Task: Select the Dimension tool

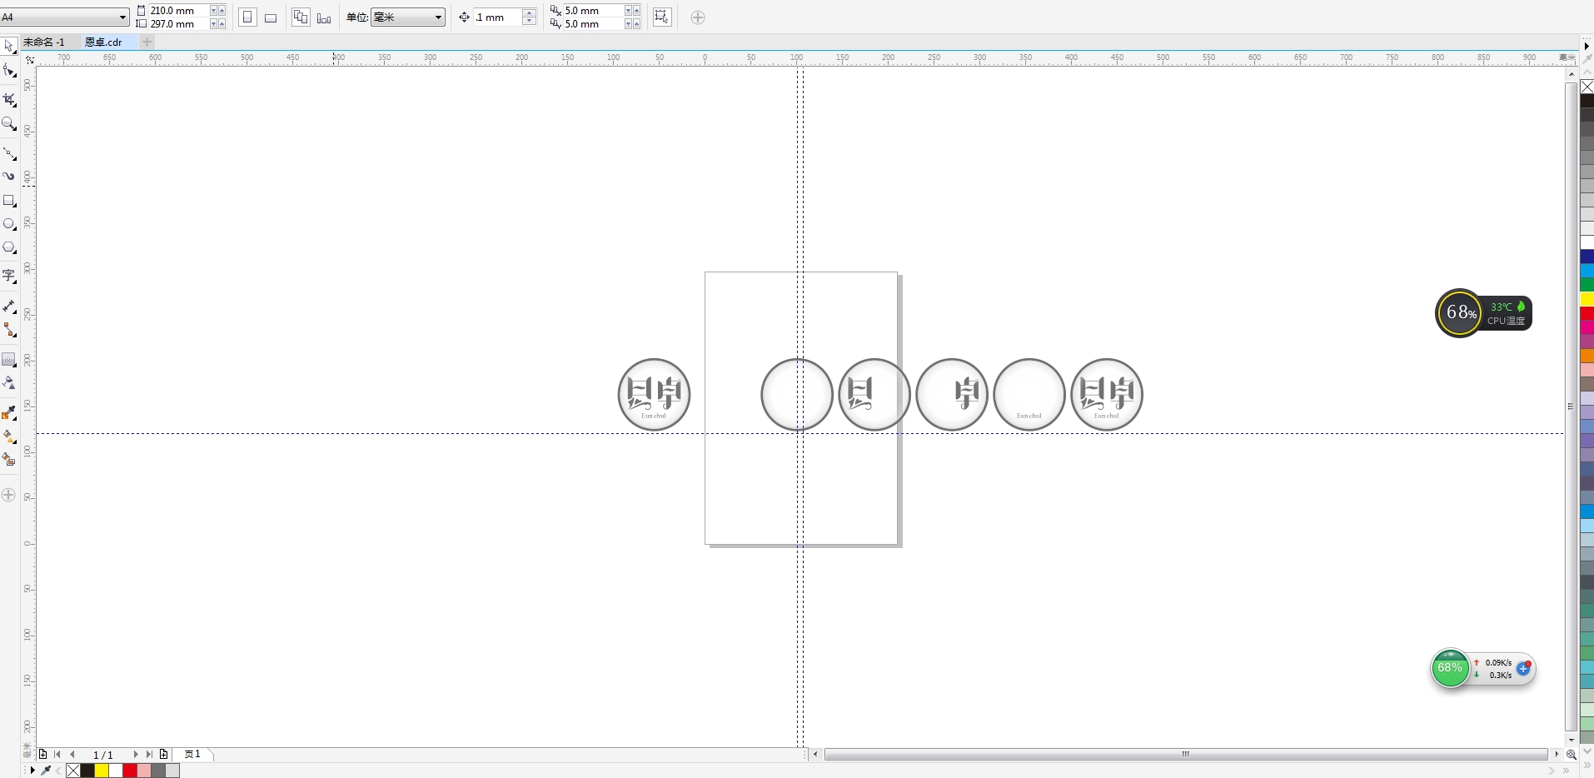Action: 9,306
